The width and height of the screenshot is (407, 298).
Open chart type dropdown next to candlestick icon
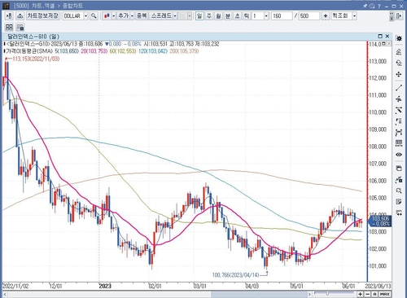tap(113, 16)
